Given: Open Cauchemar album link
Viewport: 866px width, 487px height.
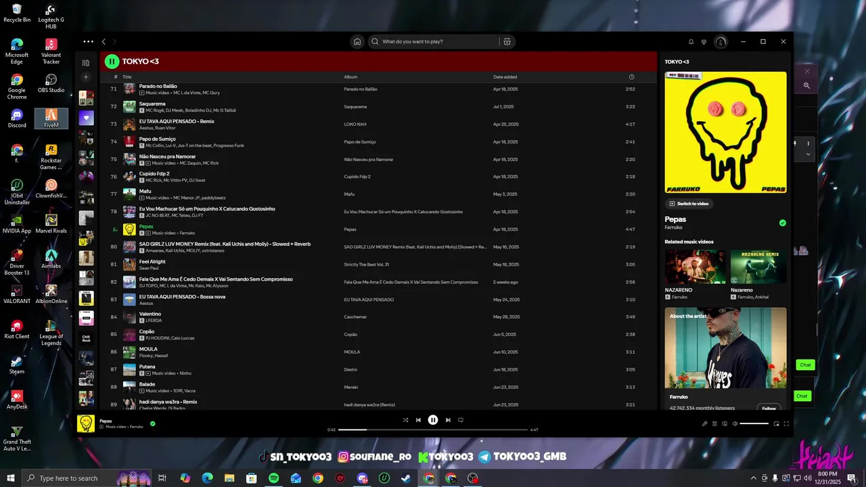Looking at the screenshot, I should pos(355,317).
